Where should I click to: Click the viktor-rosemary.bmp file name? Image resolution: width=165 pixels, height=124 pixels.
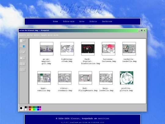[x=65, y=89]
